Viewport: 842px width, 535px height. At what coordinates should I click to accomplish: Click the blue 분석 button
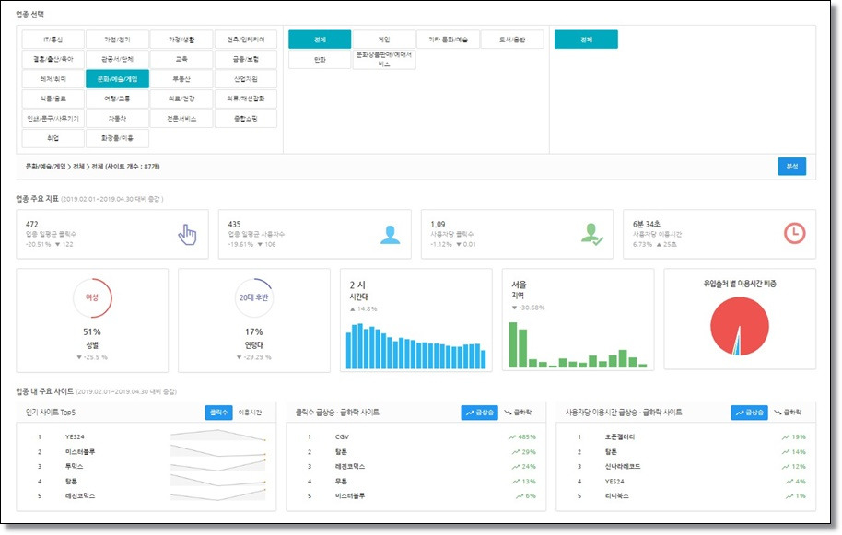pos(792,167)
